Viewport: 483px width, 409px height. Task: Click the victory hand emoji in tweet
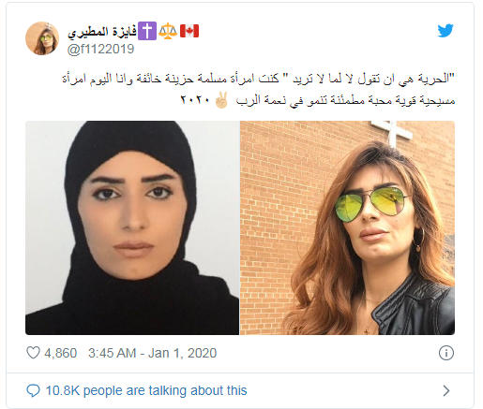tap(221, 100)
